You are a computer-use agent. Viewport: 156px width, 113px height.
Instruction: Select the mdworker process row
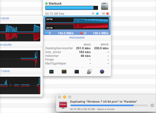pyautogui.click(x=77, y=56)
